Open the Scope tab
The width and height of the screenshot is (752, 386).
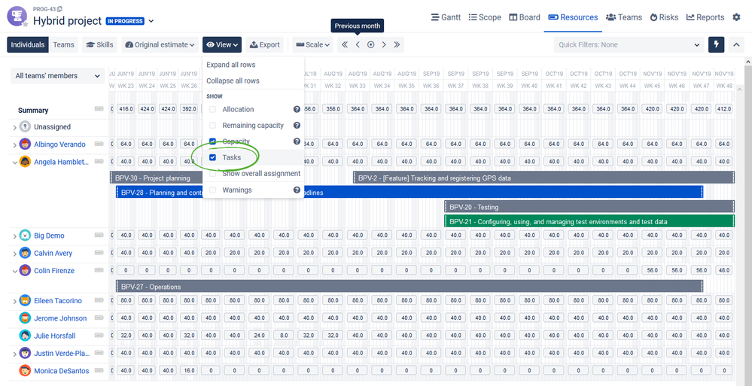click(x=485, y=17)
